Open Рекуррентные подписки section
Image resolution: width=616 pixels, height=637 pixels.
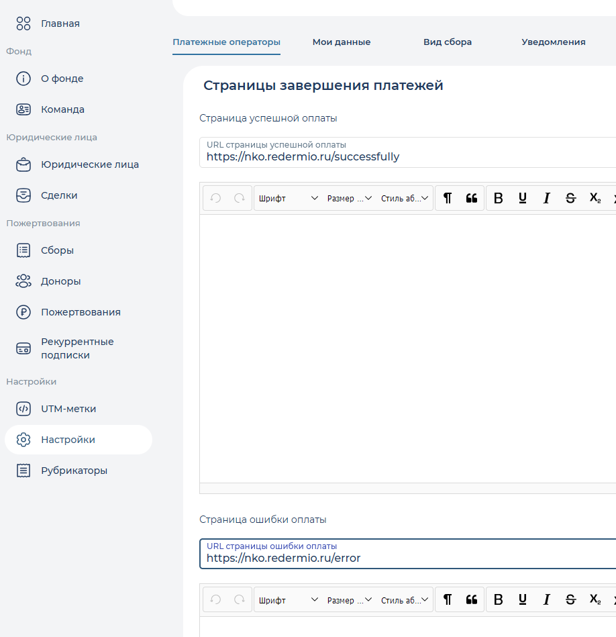coord(77,348)
